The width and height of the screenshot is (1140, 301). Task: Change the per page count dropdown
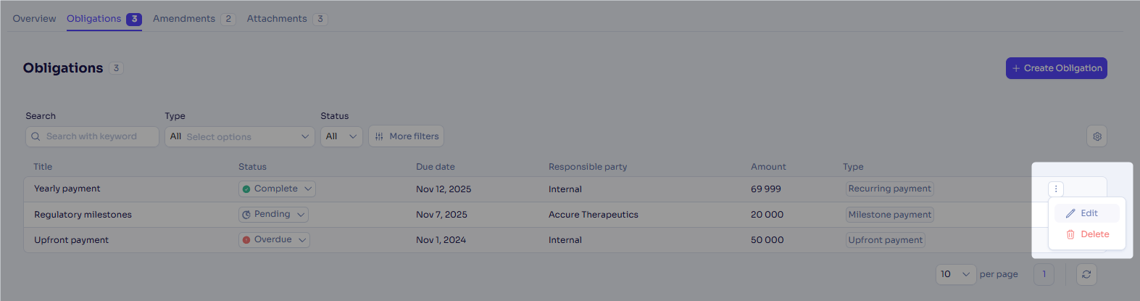pyautogui.click(x=956, y=274)
